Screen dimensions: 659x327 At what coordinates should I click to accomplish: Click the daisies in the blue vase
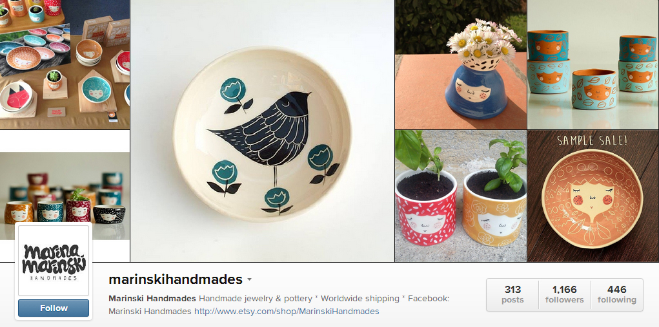(483, 40)
